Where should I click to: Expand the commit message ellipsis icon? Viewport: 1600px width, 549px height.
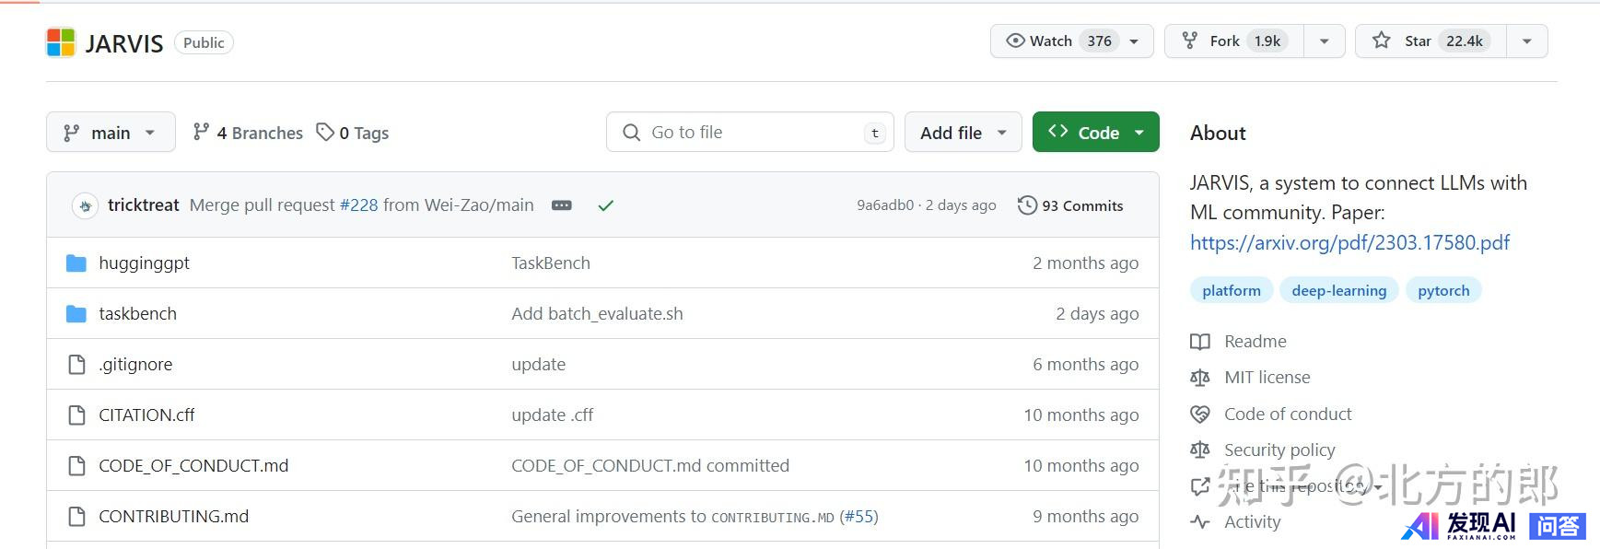(x=561, y=205)
